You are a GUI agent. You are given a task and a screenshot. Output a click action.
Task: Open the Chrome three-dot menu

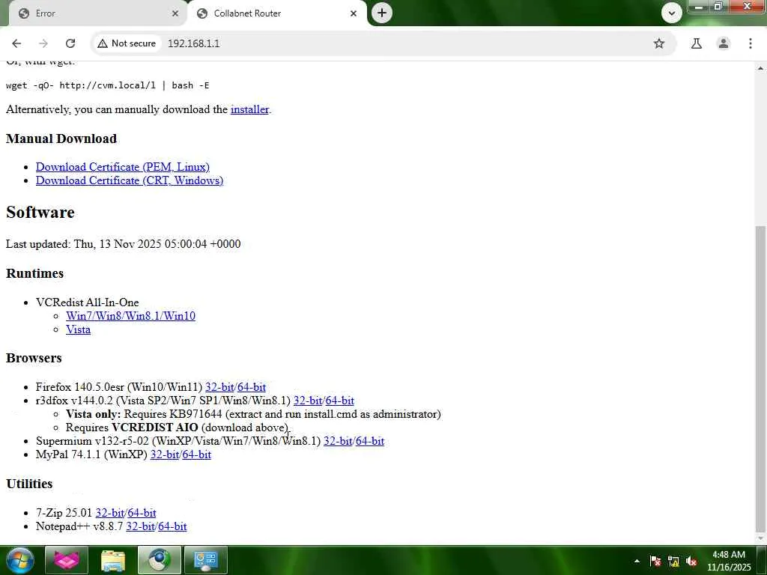coord(751,43)
